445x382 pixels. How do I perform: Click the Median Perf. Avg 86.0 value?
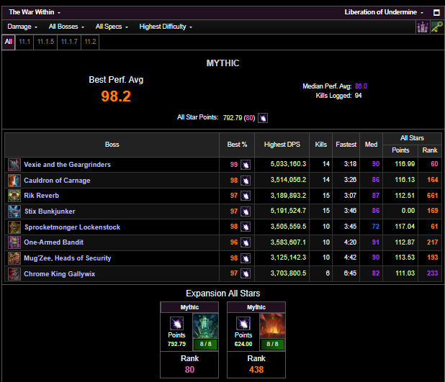click(x=361, y=86)
